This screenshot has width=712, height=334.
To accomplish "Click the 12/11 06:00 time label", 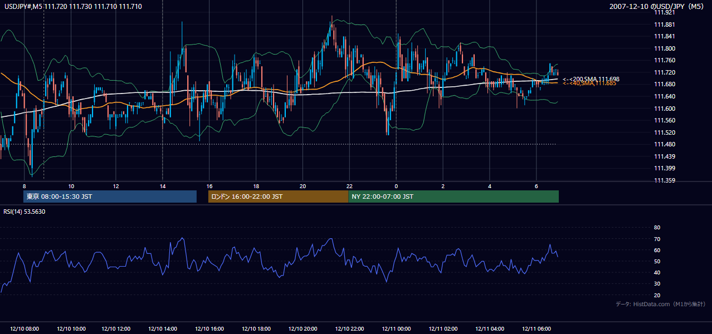I will [x=536, y=329].
